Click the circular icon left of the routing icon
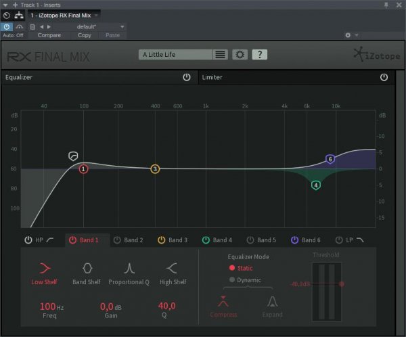 coord(7,16)
